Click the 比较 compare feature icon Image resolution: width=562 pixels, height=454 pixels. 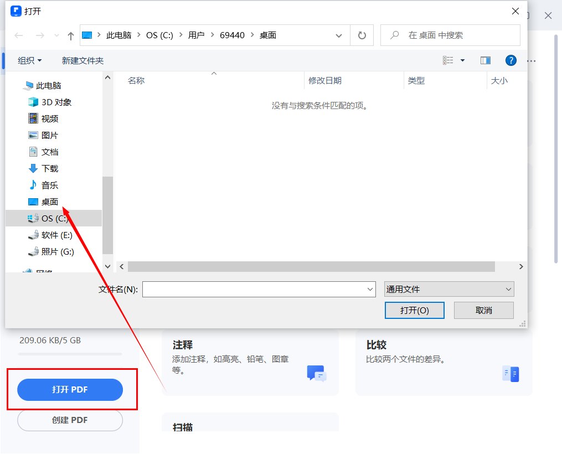click(510, 374)
